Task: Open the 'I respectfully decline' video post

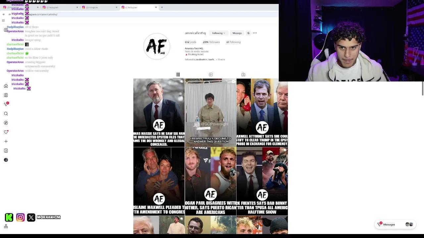Action: 211,113
